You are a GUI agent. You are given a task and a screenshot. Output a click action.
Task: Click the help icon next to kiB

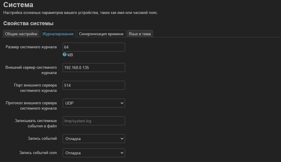64,54
